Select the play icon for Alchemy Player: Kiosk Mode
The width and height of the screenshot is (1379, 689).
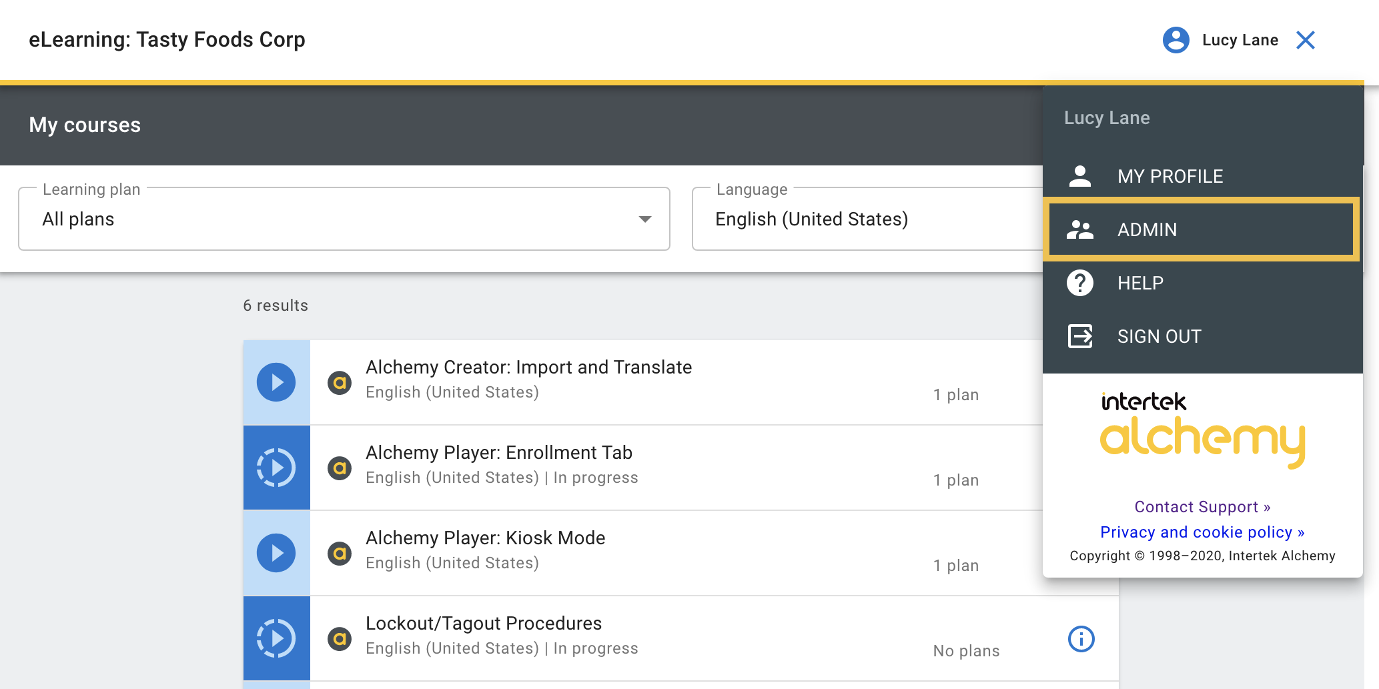point(276,552)
